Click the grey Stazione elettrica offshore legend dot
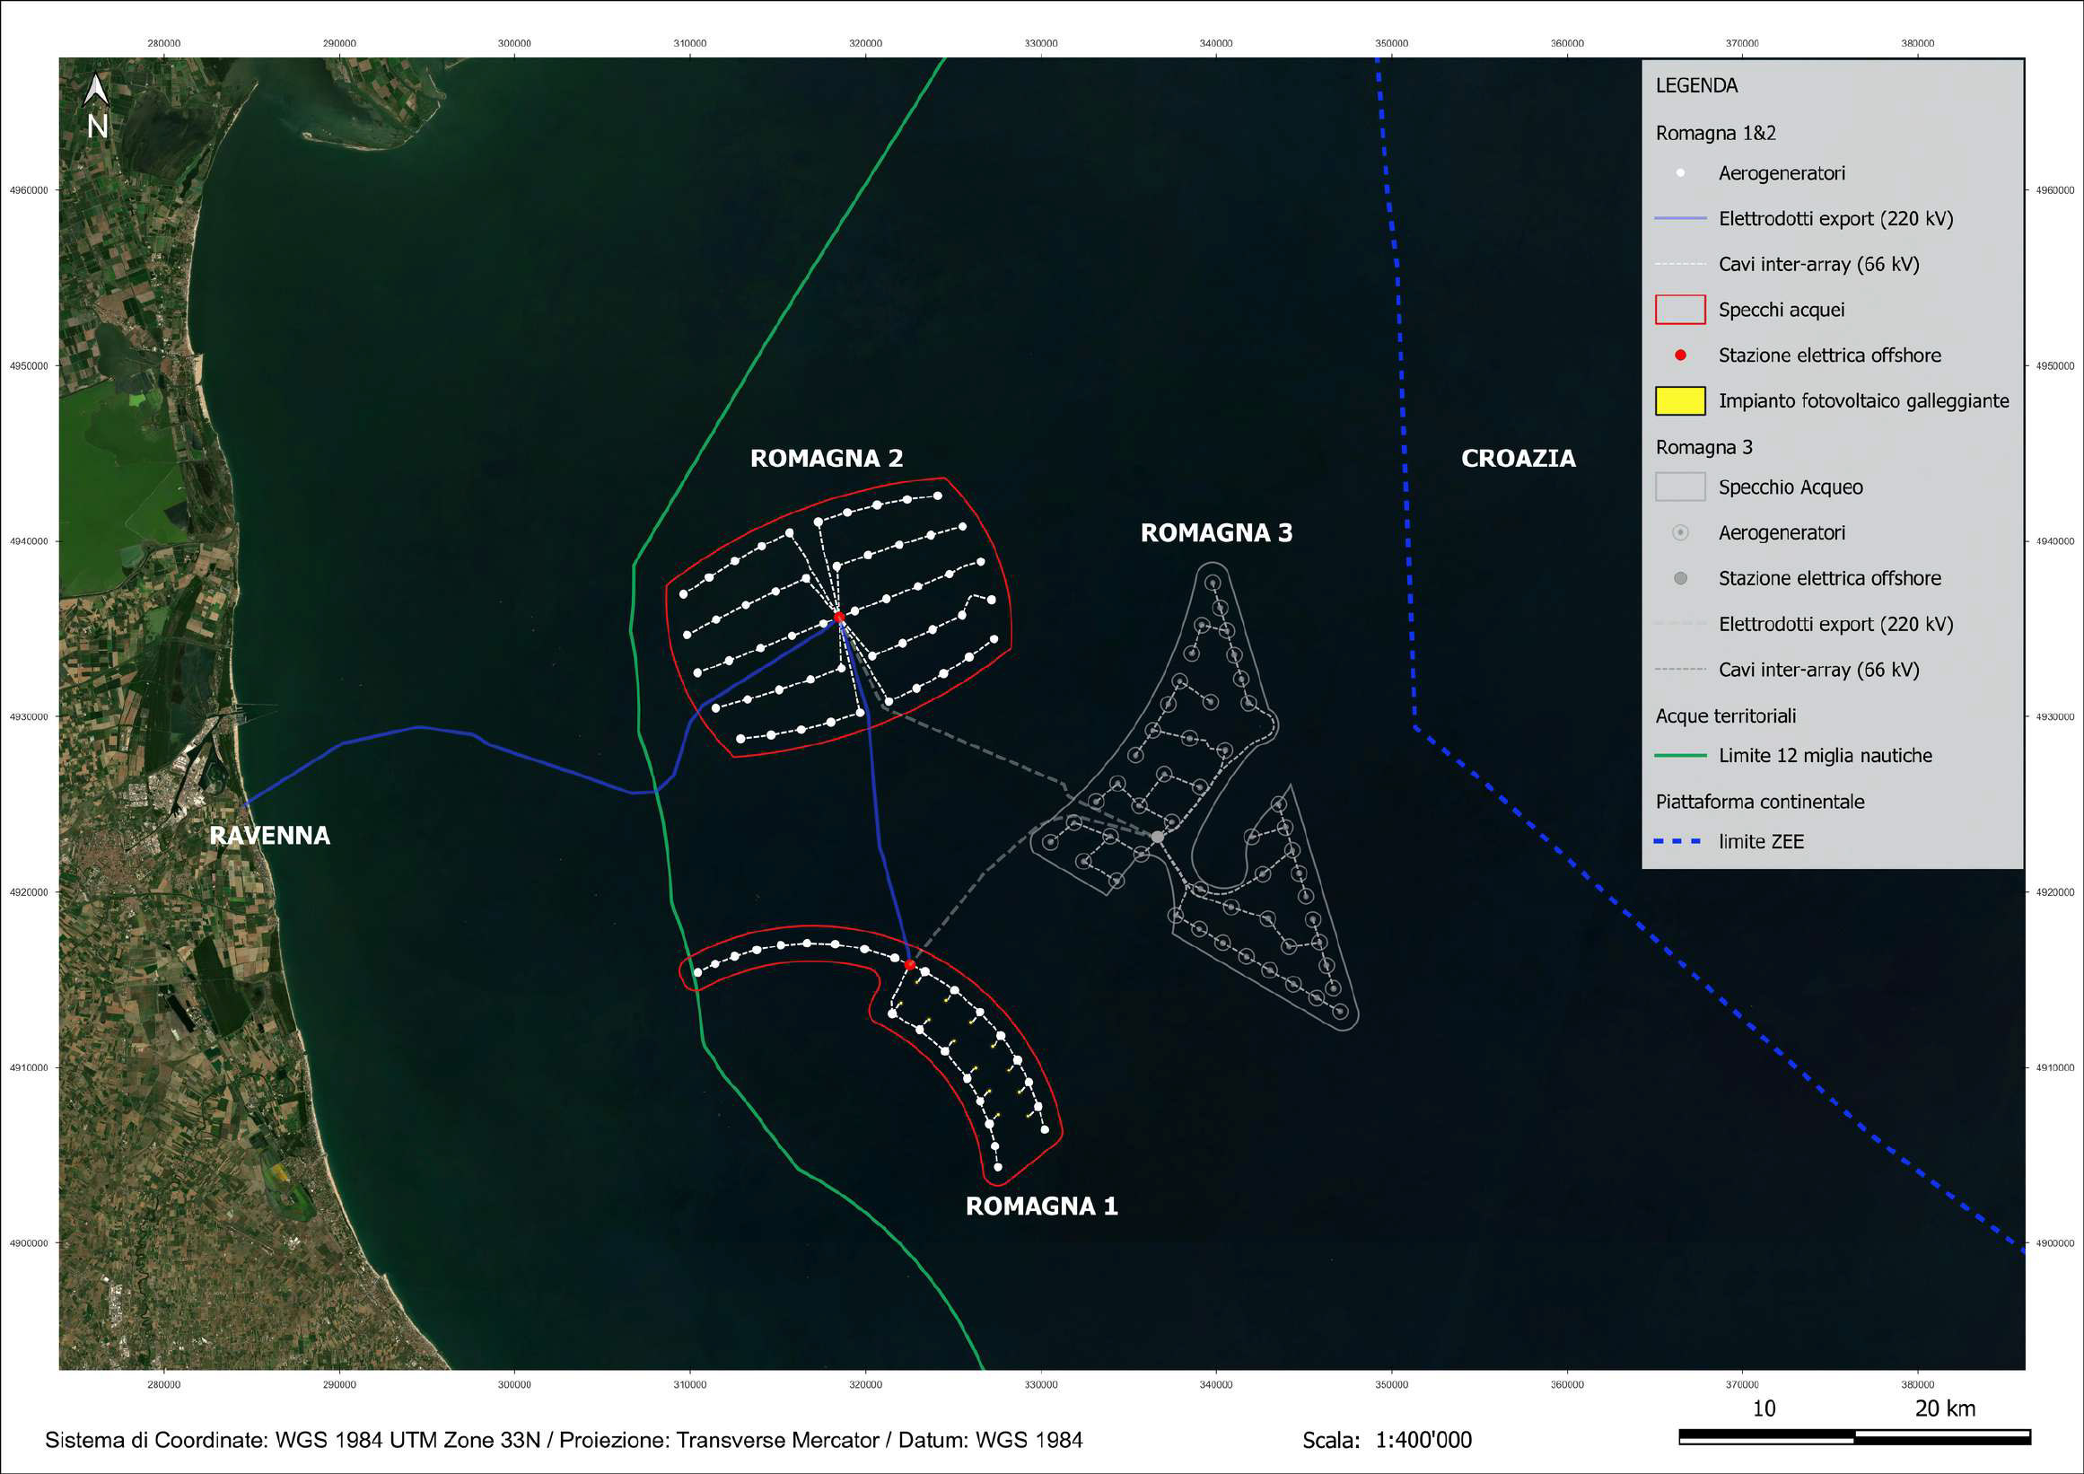This screenshot has height=1474, width=2084. click(1680, 578)
